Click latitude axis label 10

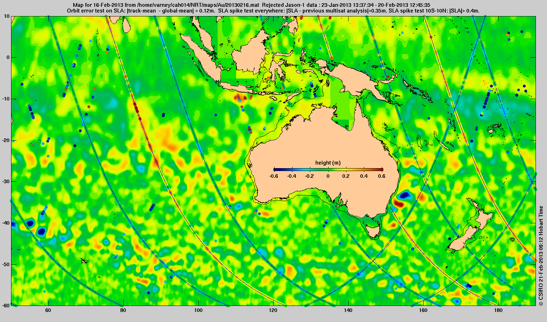pyautogui.click(x=7, y=16)
